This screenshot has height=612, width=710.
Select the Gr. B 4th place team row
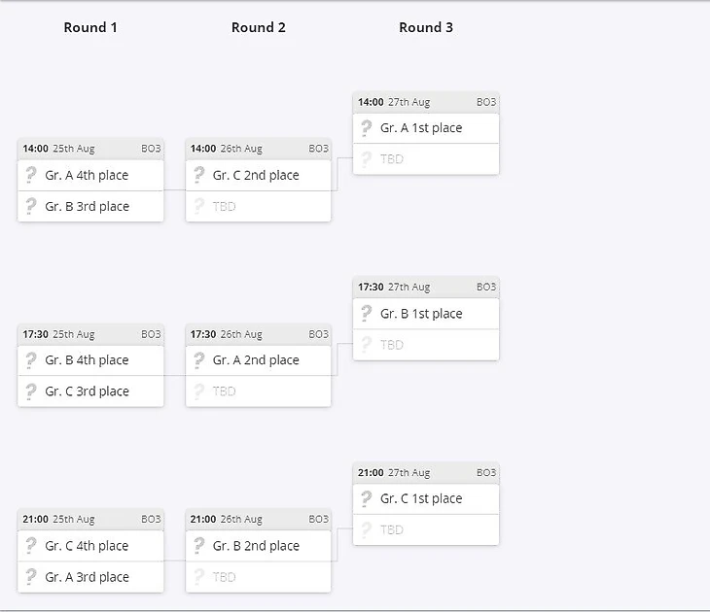click(90, 360)
